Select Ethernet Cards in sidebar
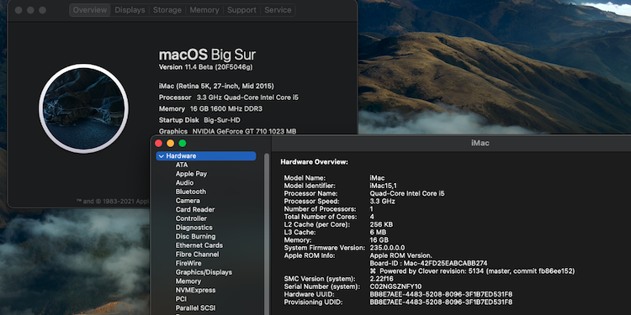The height and width of the screenshot is (315, 631). (199, 245)
